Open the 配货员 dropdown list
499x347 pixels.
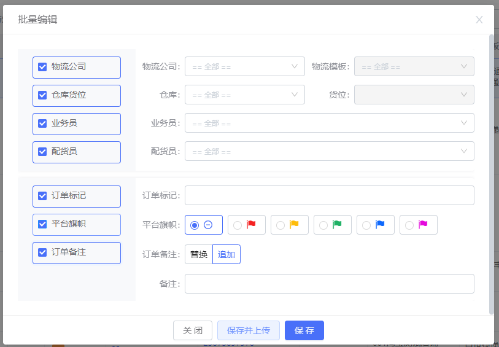pos(330,151)
